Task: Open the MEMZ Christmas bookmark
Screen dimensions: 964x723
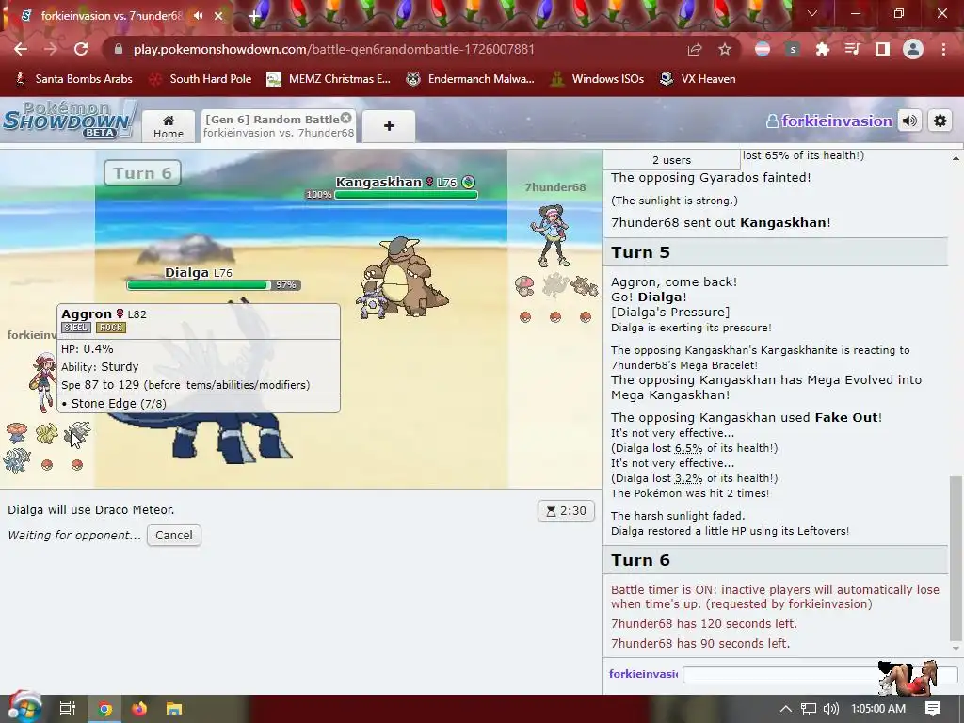Action: [329, 79]
